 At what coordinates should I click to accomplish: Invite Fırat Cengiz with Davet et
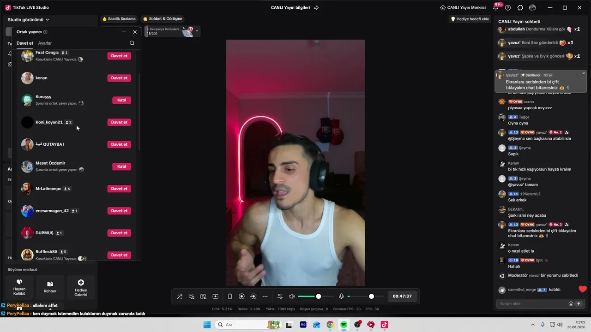[x=119, y=56]
